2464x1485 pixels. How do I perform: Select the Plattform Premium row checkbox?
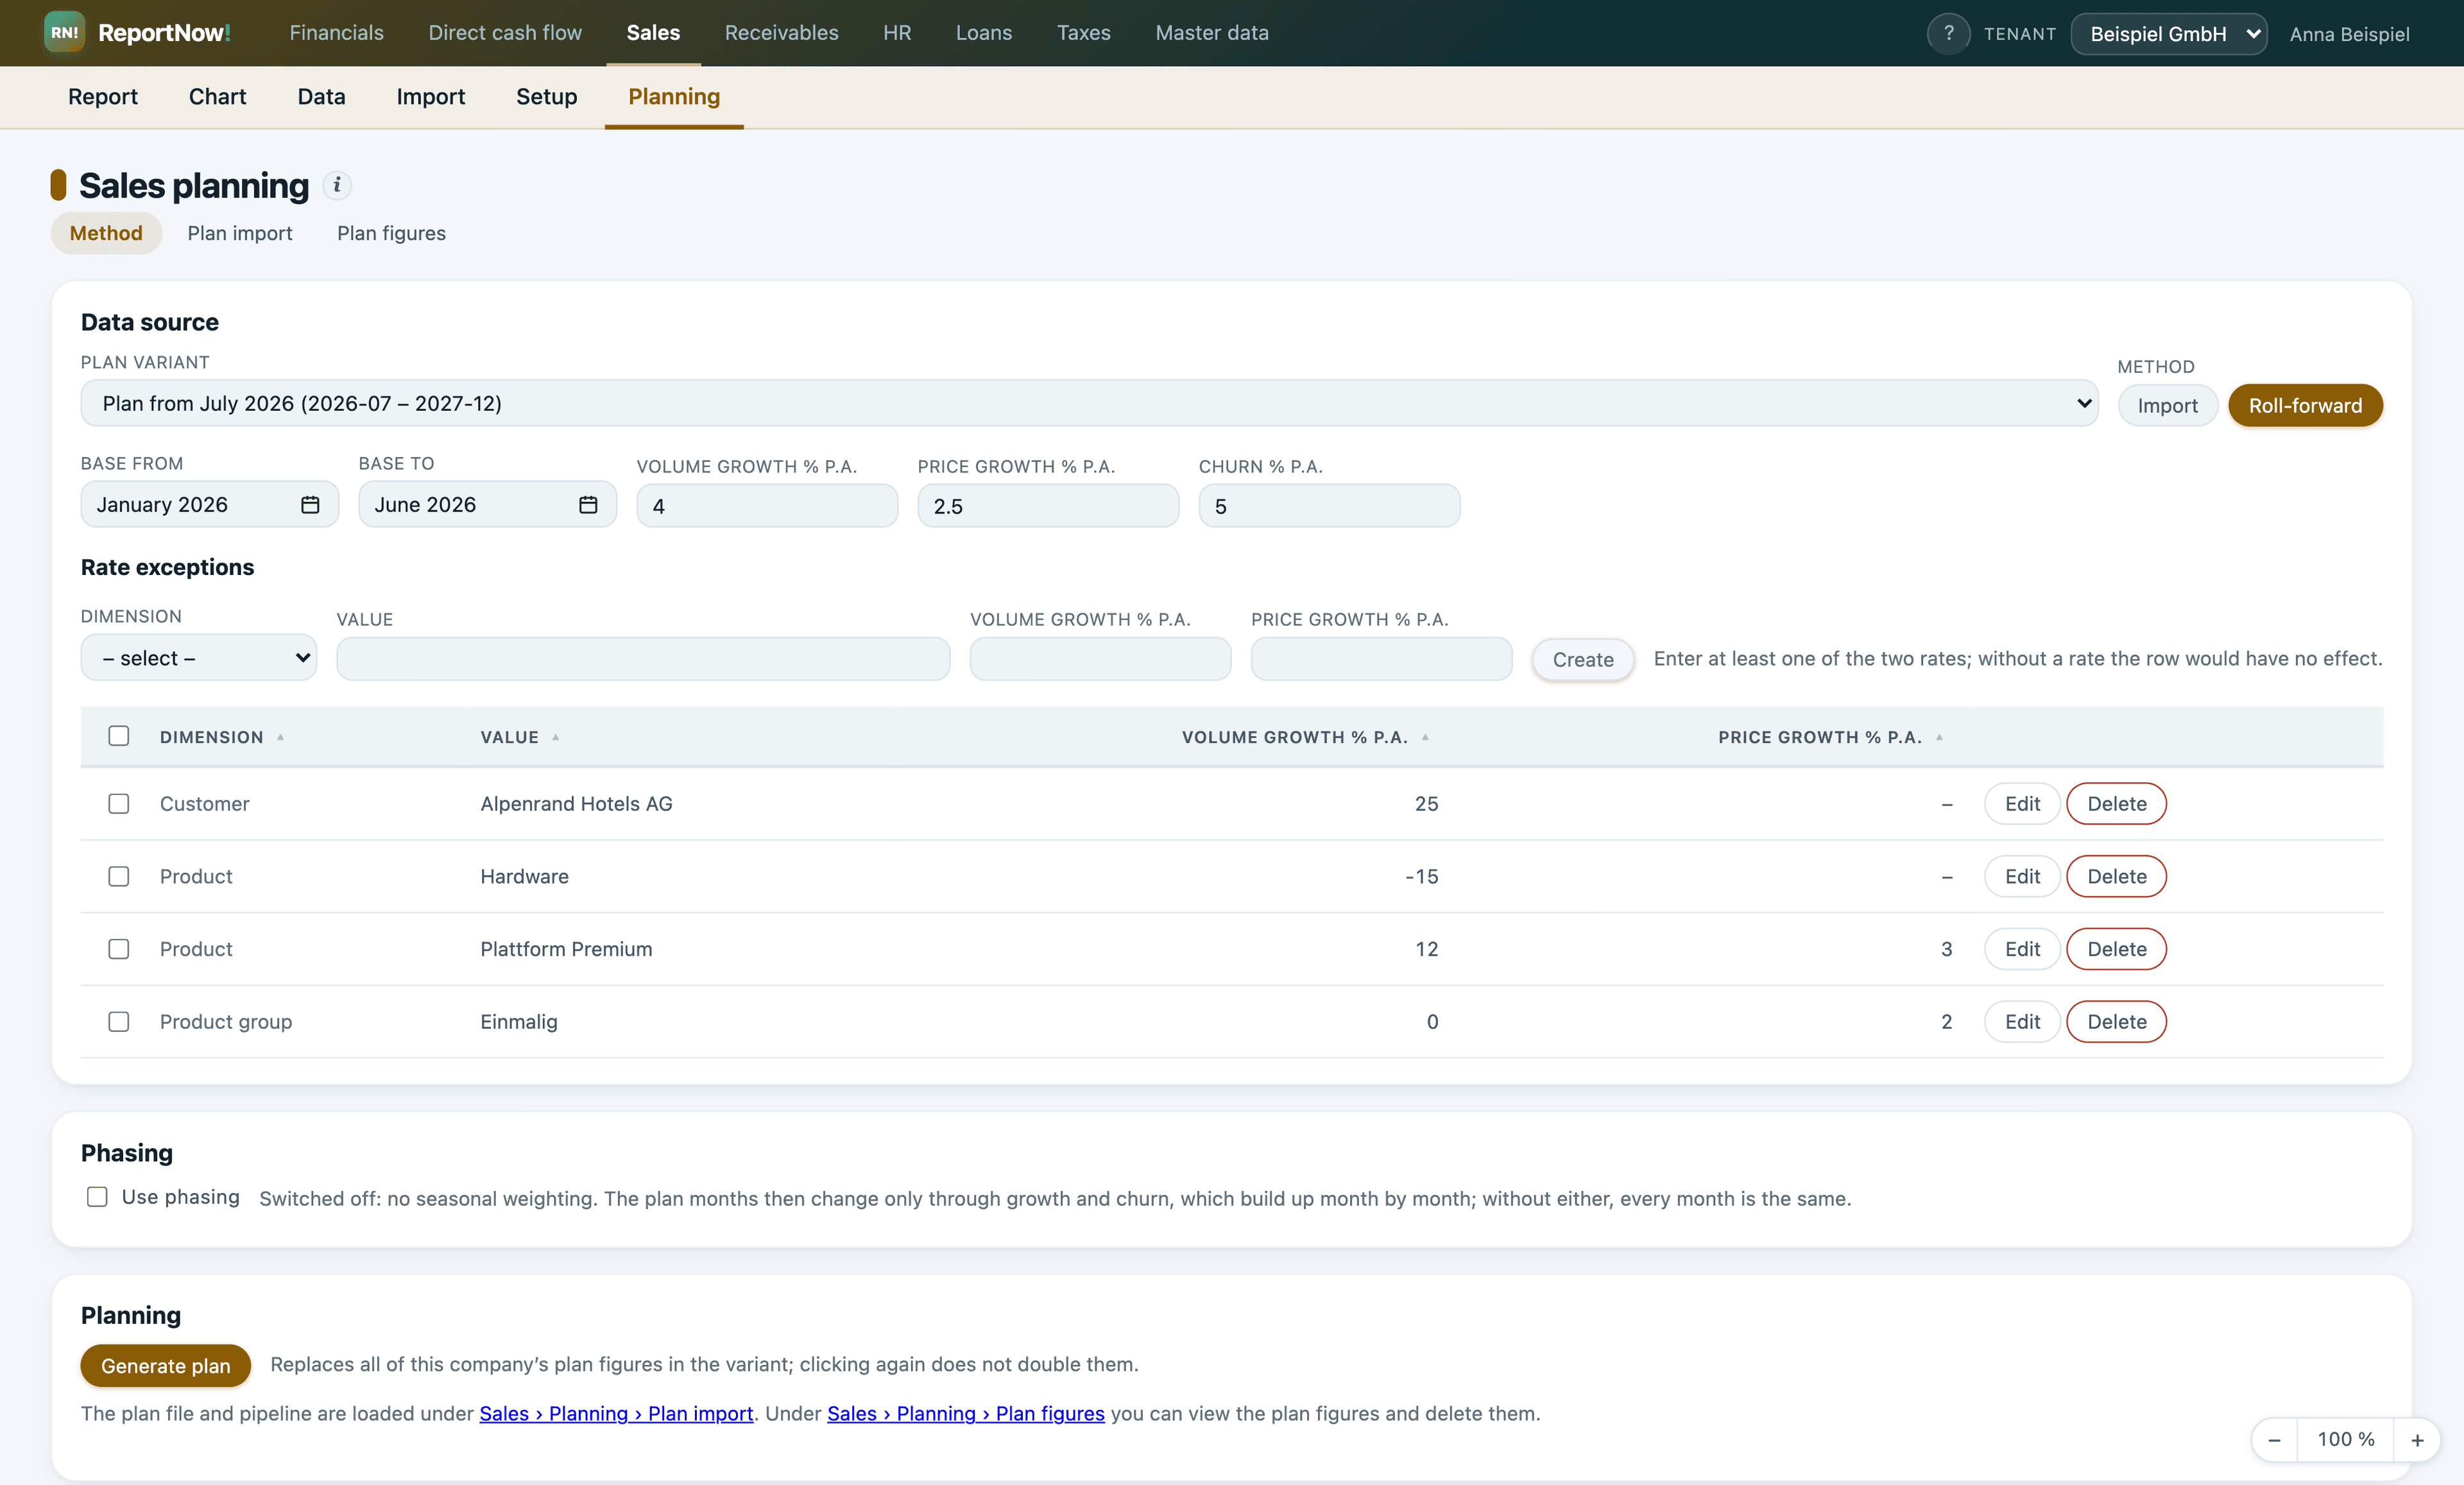pyautogui.click(x=119, y=949)
